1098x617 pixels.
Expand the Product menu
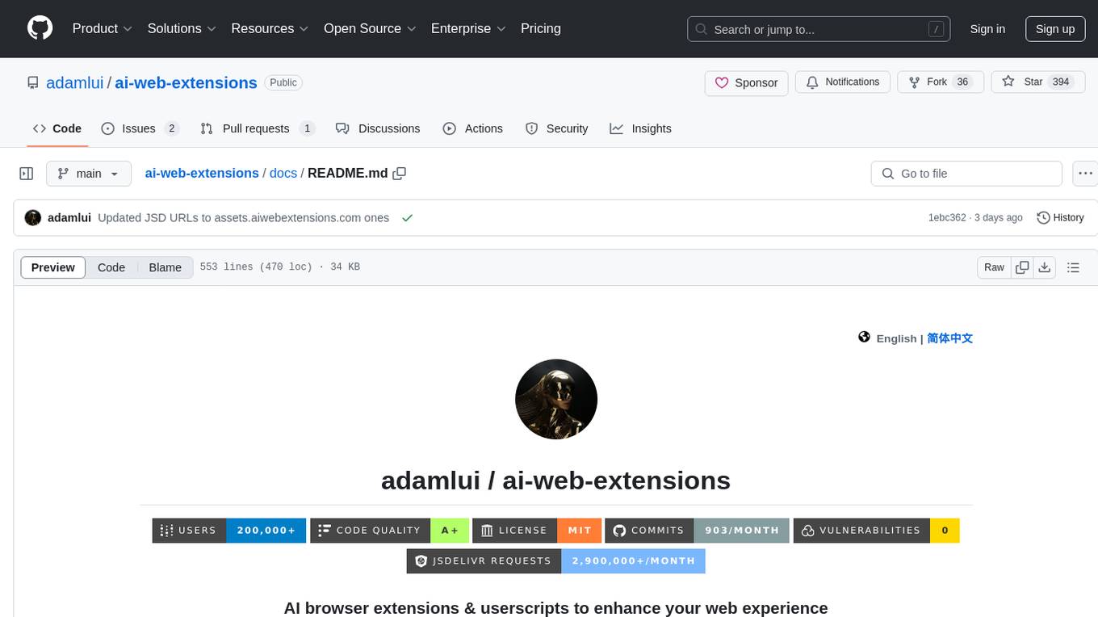click(x=102, y=28)
